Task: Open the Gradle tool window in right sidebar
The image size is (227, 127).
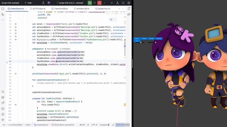Action: point(129,14)
